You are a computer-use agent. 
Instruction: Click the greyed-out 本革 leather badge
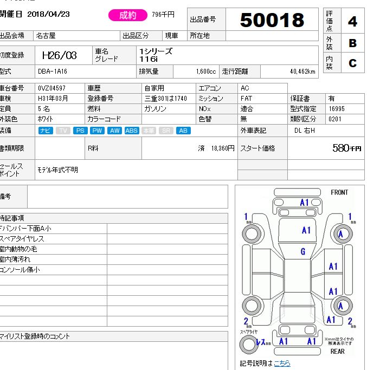pyautogui.click(x=149, y=131)
